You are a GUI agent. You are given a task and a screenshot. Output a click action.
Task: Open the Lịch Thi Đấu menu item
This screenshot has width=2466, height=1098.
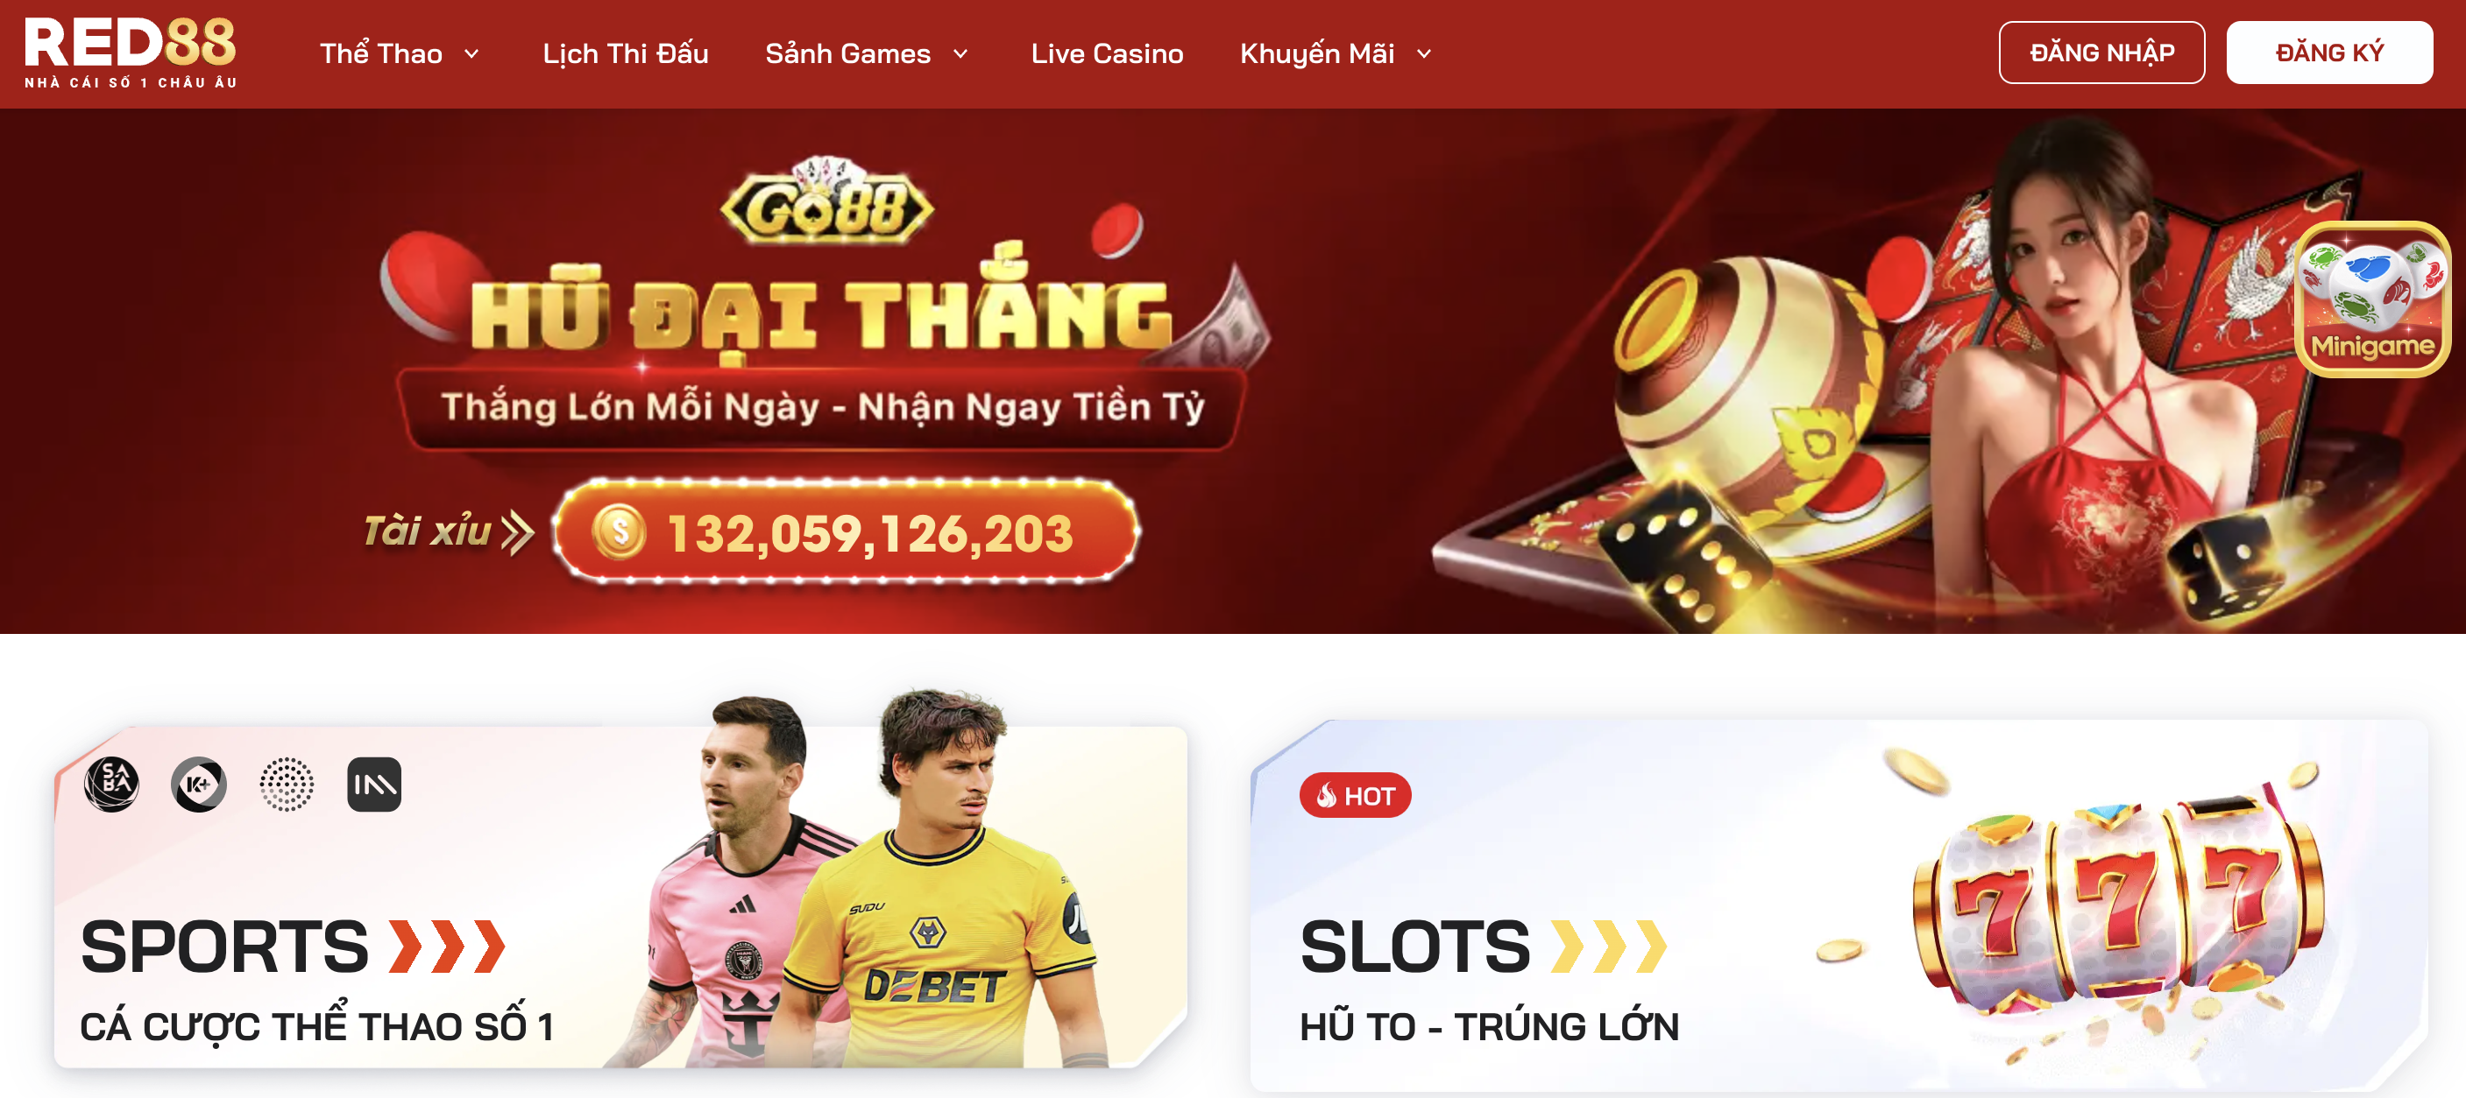[625, 53]
